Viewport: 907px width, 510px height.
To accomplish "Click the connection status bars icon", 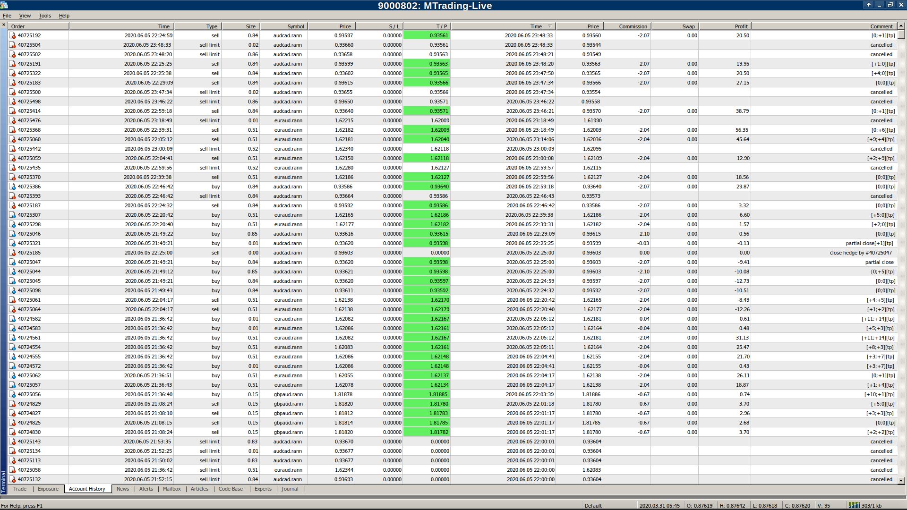I will pos(854,505).
